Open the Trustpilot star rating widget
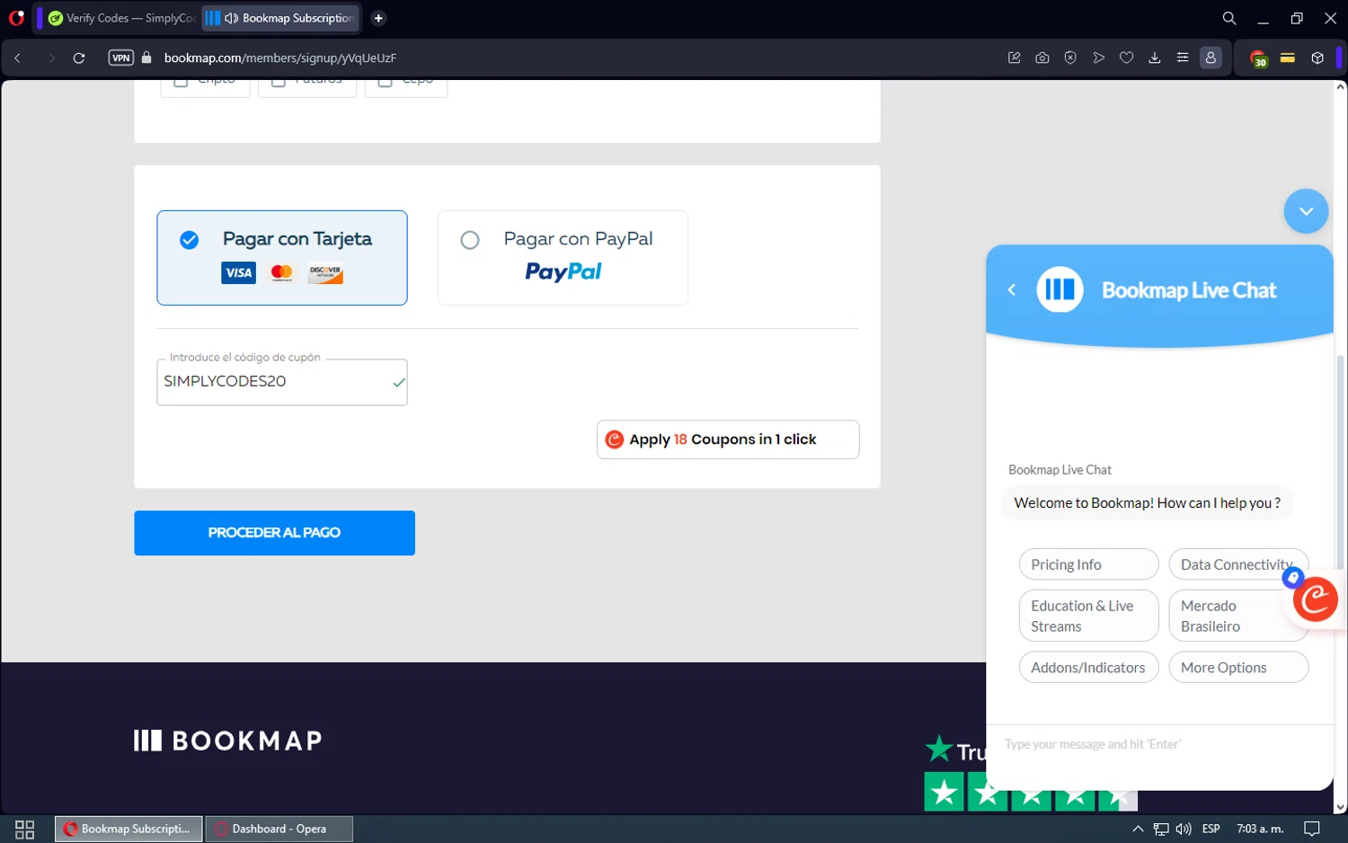The height and width of the screenshot is (843, 1348). pyautogui.click(x=1031, y=793)
